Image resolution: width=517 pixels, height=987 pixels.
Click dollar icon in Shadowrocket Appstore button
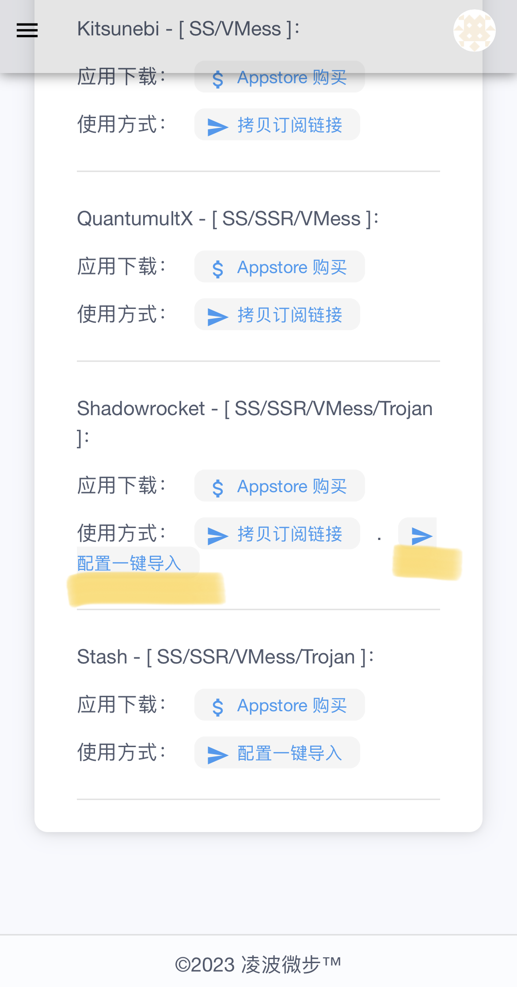click(x=218, y=488)
